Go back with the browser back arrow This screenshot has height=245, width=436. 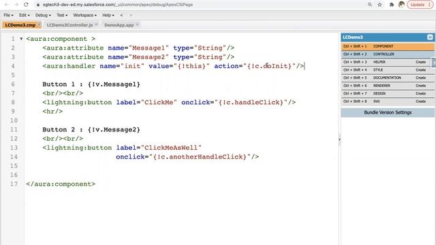[7, 5]
